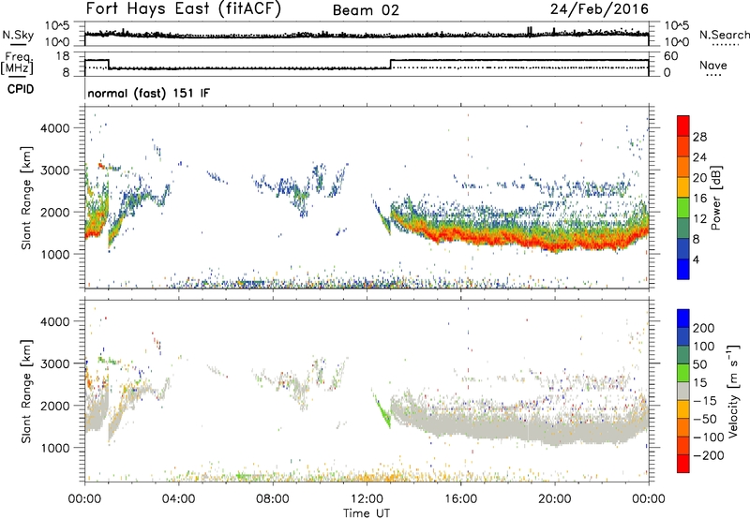Click the '-200' velocity color bar label

[708, 455]
